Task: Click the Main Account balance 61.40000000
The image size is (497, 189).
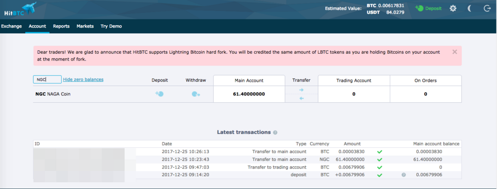Action: pyautogui.click(x=249, y=94)
